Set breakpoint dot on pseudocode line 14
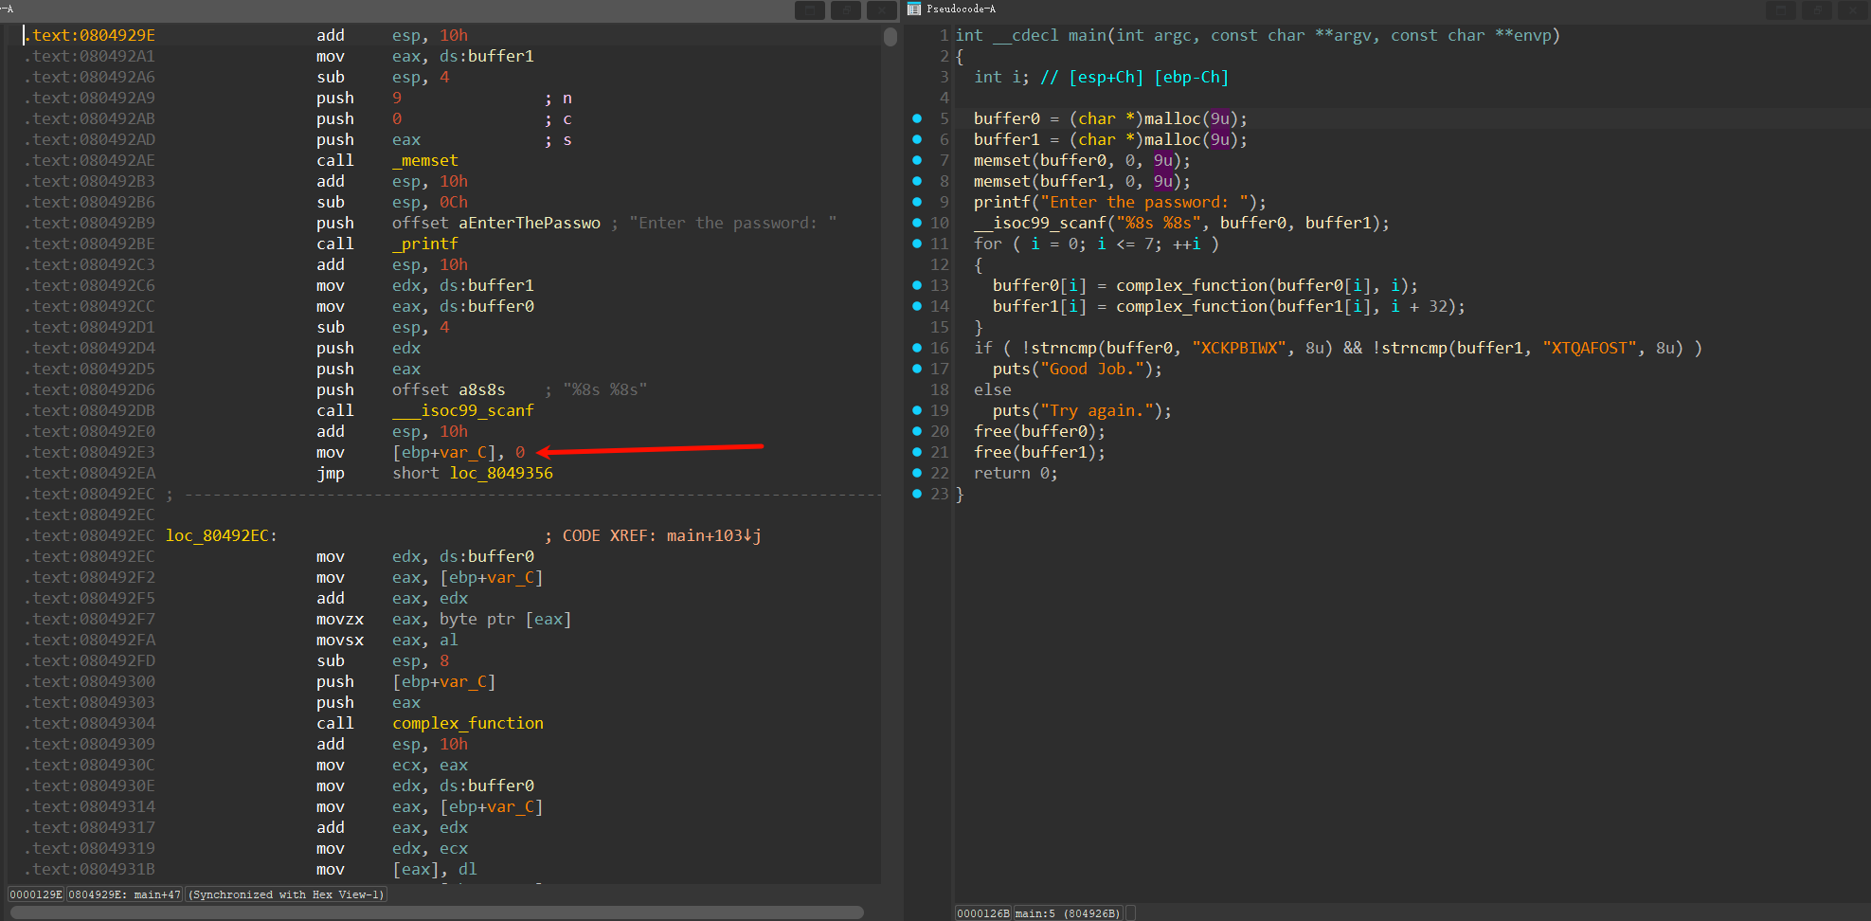 click(917, 306)
